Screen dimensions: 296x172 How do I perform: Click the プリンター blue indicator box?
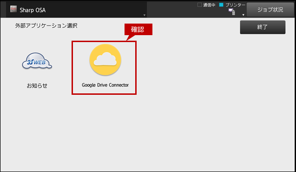point(221,5)
